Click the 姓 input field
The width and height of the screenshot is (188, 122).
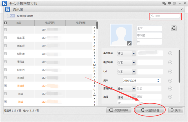(x=149, y=42)
